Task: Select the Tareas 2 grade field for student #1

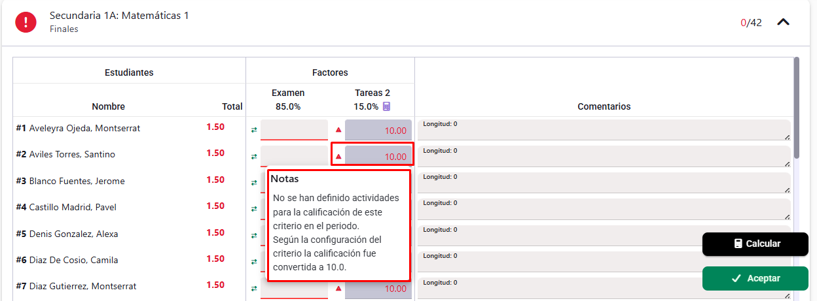Action: [x=378, y=130]
